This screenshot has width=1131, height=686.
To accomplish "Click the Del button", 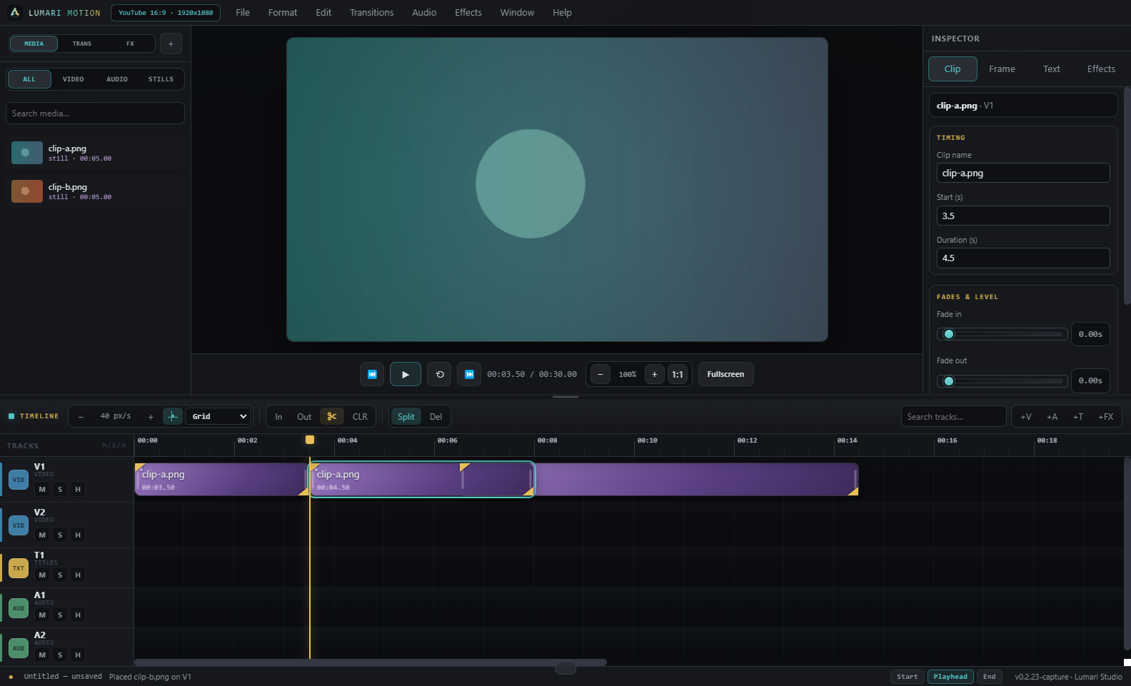I will click(436, 417).
